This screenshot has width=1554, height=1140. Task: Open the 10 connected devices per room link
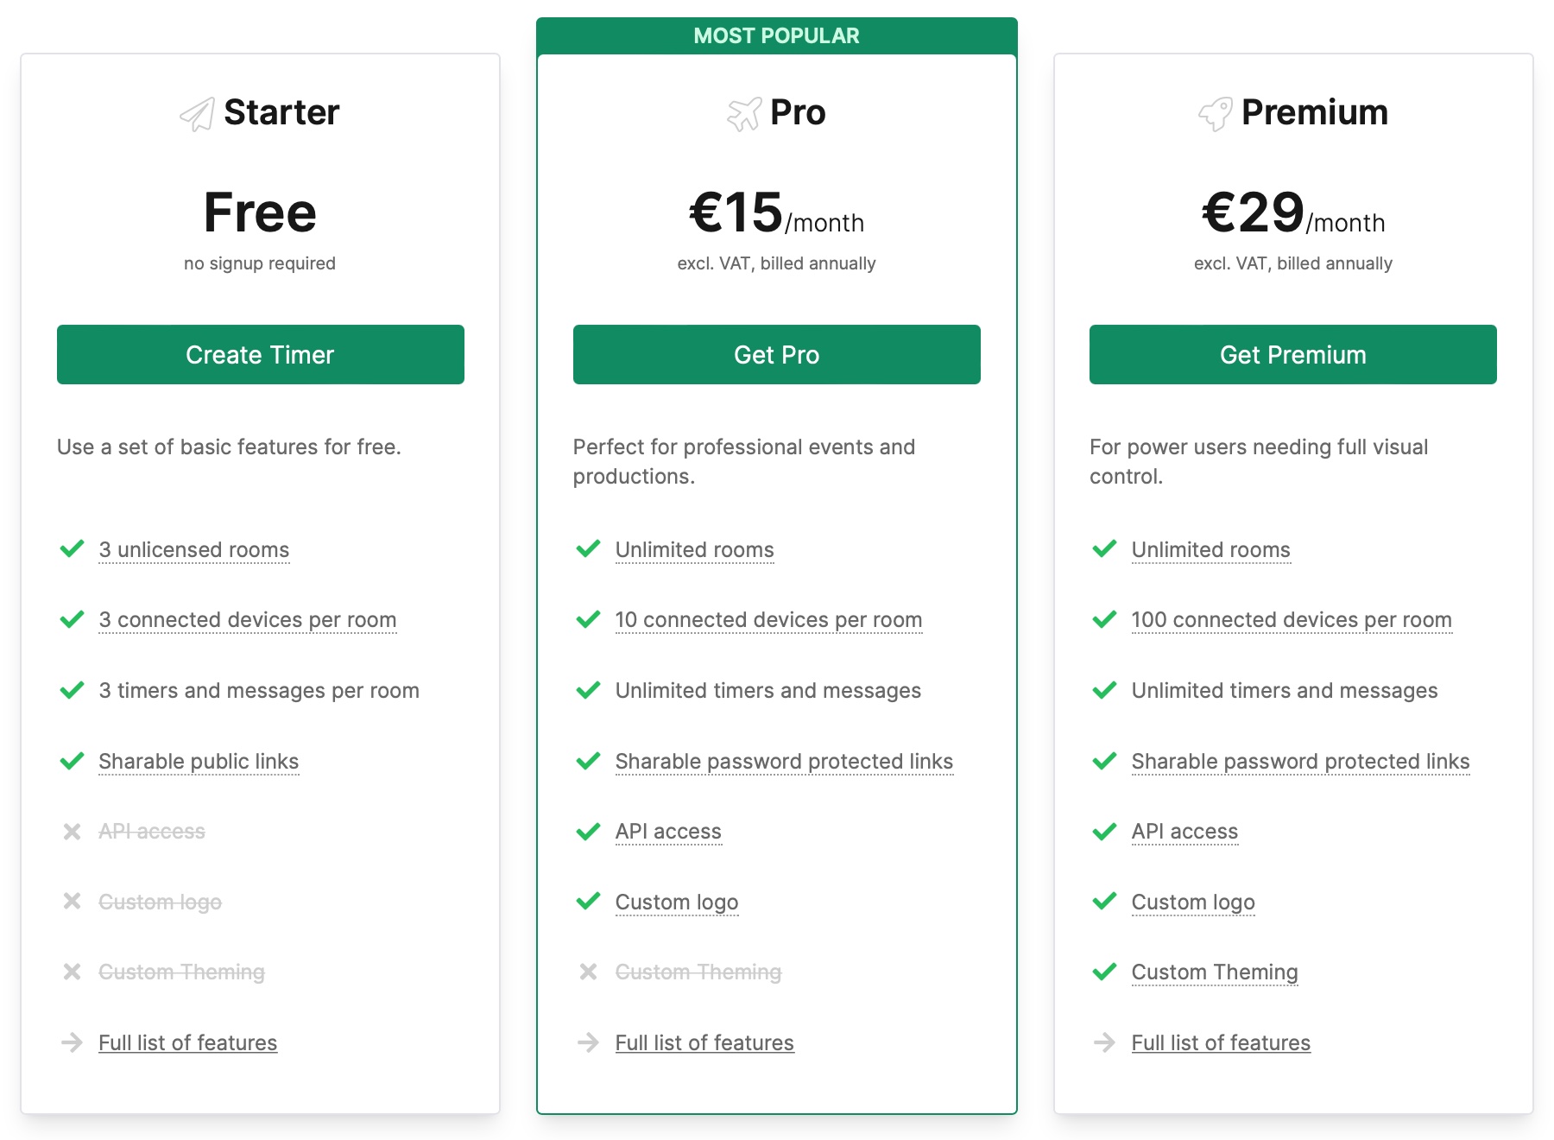pyautogui.click(x=768, y=619)
